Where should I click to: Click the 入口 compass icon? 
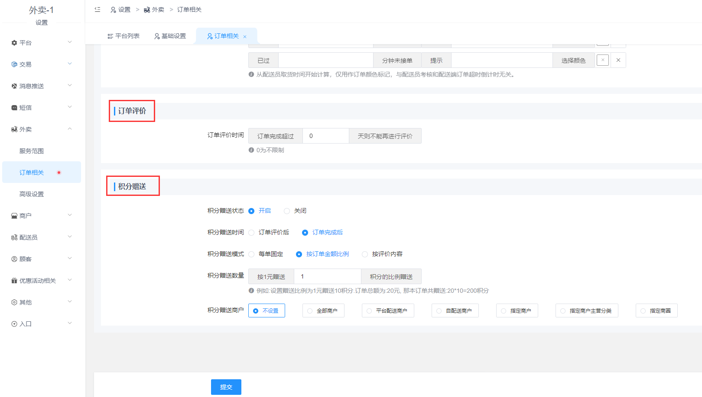click(14, 324)
